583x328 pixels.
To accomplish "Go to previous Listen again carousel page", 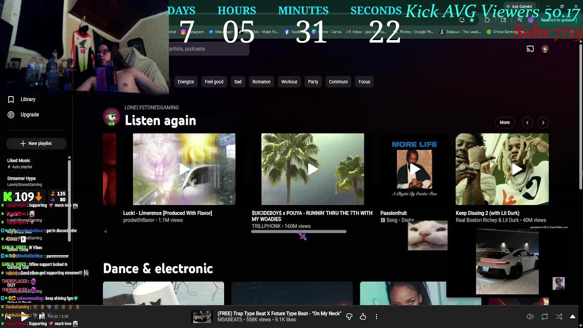I will tap(527, 123).
